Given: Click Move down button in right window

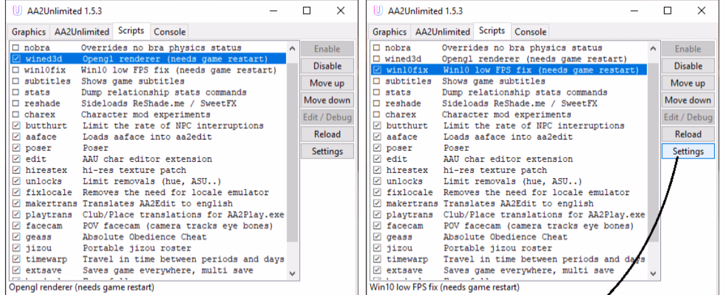Looking at the screenshot, I should [688, 100].
